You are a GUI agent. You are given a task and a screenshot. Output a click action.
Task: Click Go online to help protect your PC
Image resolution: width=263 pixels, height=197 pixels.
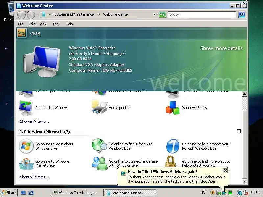click(206, 146)
